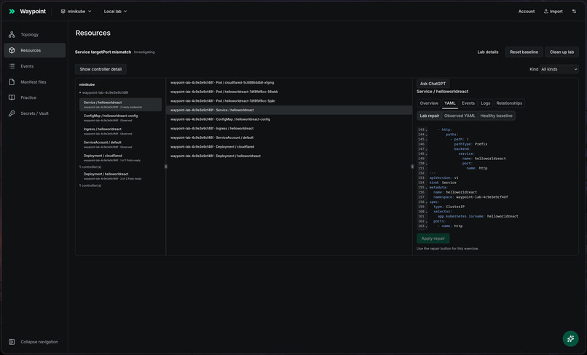Click the Manifest files document icon
The image size is (587, 355).
pyautogui.click(x=12, y=82)
